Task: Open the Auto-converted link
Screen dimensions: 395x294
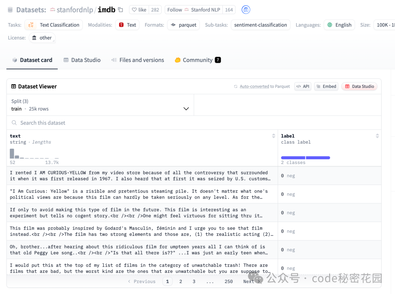Action: 255,86
